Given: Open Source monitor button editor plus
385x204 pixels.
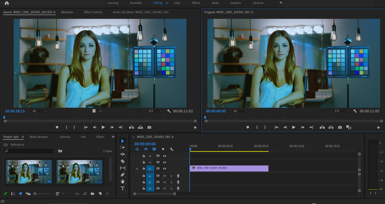Looking at the screenshot, I should [x=195, y=127].
